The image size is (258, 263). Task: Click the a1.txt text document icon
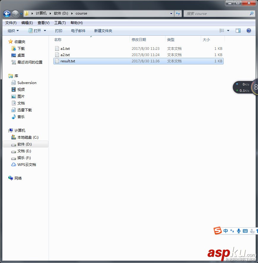pos(58,48)
